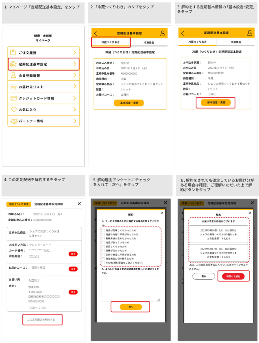This screenshot has height=343, width=259.
Task: Tap the back arrow on step 3 screen
Action: [182, 33]
